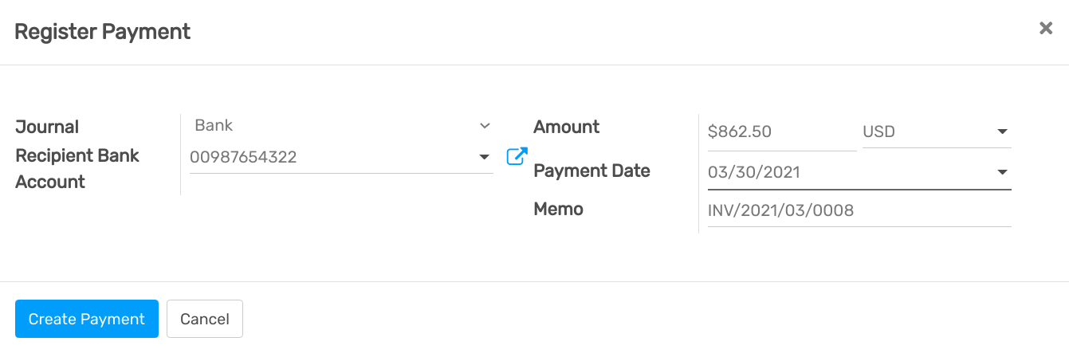Expand the Journal dropdown chevron
1069x361 pixels.
(484, 126)
